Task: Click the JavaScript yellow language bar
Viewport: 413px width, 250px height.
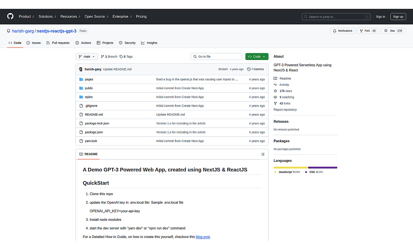Action: [x=291, y=168]
